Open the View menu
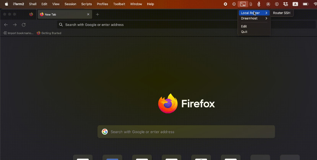The width and height of the screenshot is (317, 160). click(x=56, y=4)
